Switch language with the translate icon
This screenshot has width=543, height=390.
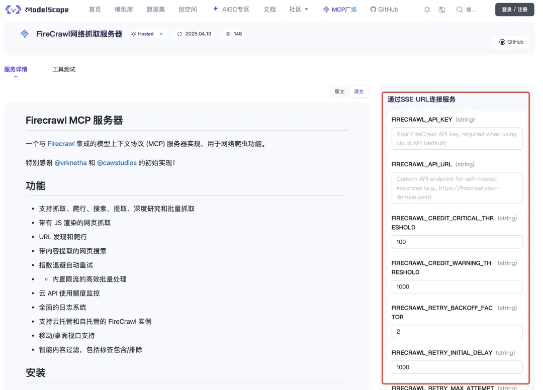pos(442,10)
